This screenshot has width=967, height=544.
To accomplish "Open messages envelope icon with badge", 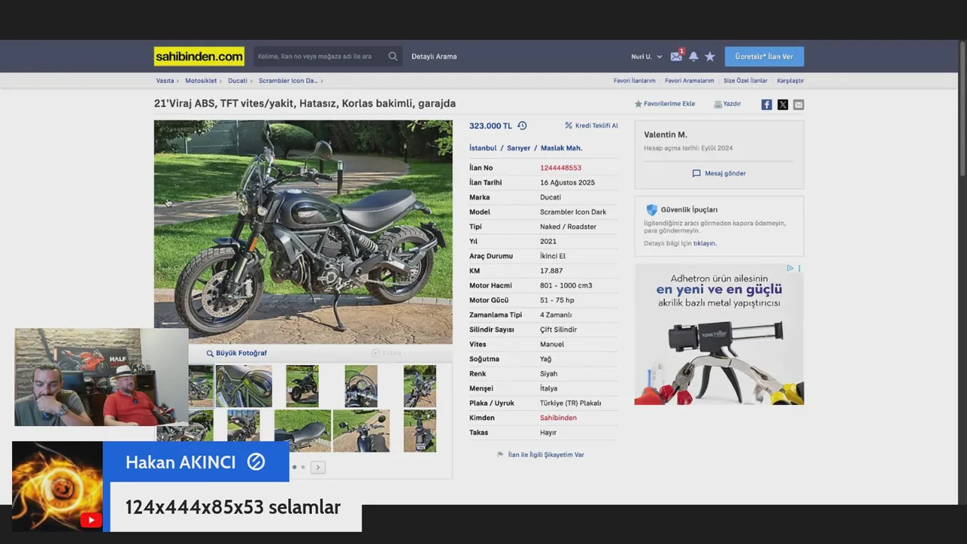I will [x=677, y=56].
